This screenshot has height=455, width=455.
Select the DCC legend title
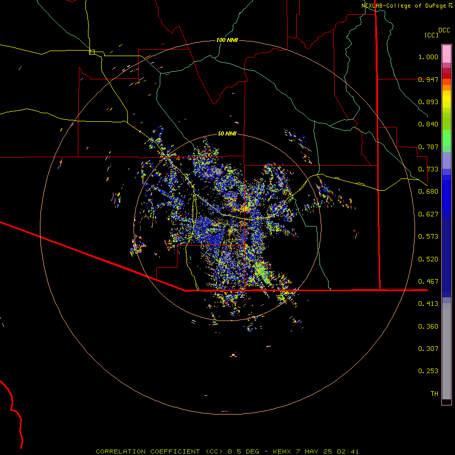444,30
